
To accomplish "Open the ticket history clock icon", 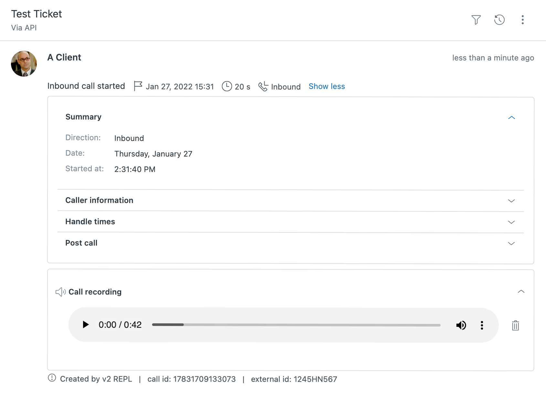I will [x=499, y=20].
